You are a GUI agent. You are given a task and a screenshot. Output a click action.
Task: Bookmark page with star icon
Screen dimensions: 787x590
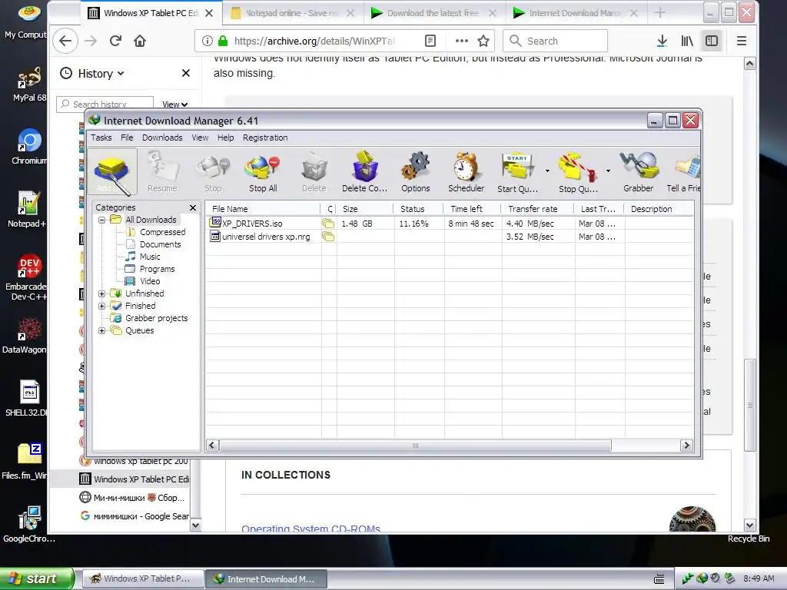pyautogui.click(x=483, y=41)
